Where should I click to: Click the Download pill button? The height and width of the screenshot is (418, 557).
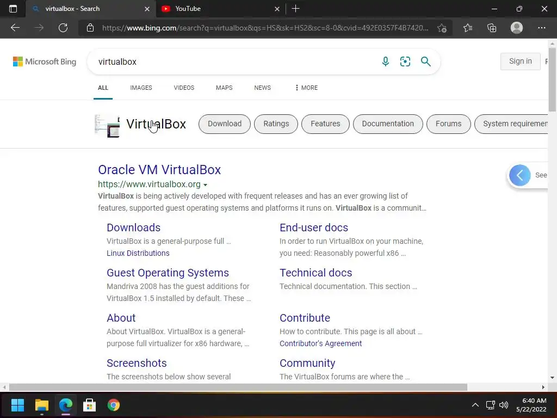(225, 124)
